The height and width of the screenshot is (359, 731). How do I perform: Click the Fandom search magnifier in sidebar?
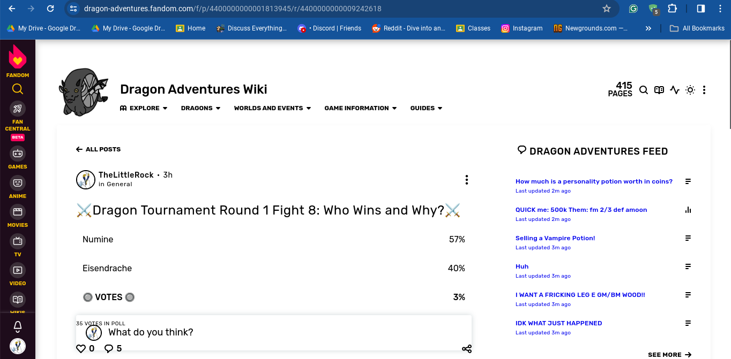[x=18, y=89]
